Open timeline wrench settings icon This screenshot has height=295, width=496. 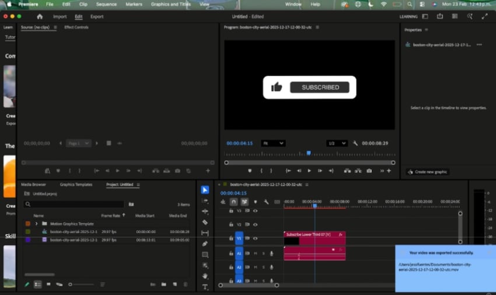[266, 202]
